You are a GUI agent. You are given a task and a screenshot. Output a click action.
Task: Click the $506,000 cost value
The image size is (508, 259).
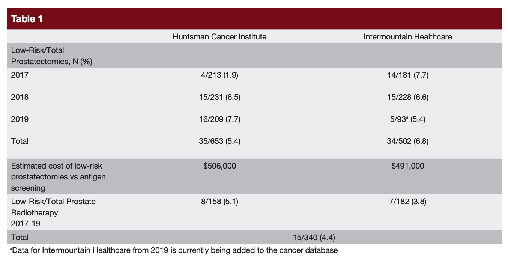coord(219,166)
